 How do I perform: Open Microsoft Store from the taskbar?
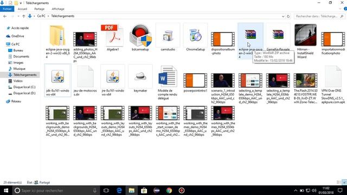click(144, 190)
